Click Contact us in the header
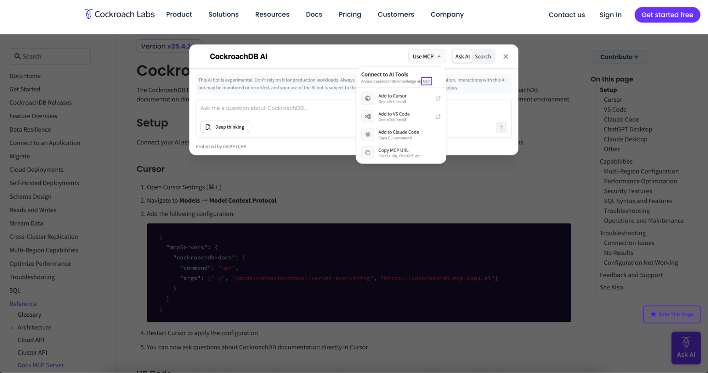Screen dimensions: 708x373 point(567,15)
